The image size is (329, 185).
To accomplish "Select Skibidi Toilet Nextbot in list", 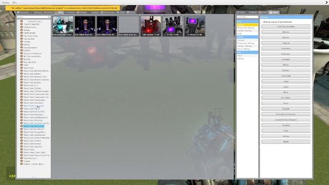I will (x=32, y=144).
